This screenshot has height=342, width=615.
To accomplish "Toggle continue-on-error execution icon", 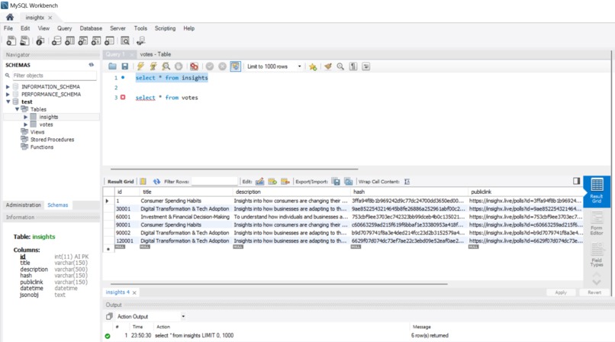I will pos(194,66).
